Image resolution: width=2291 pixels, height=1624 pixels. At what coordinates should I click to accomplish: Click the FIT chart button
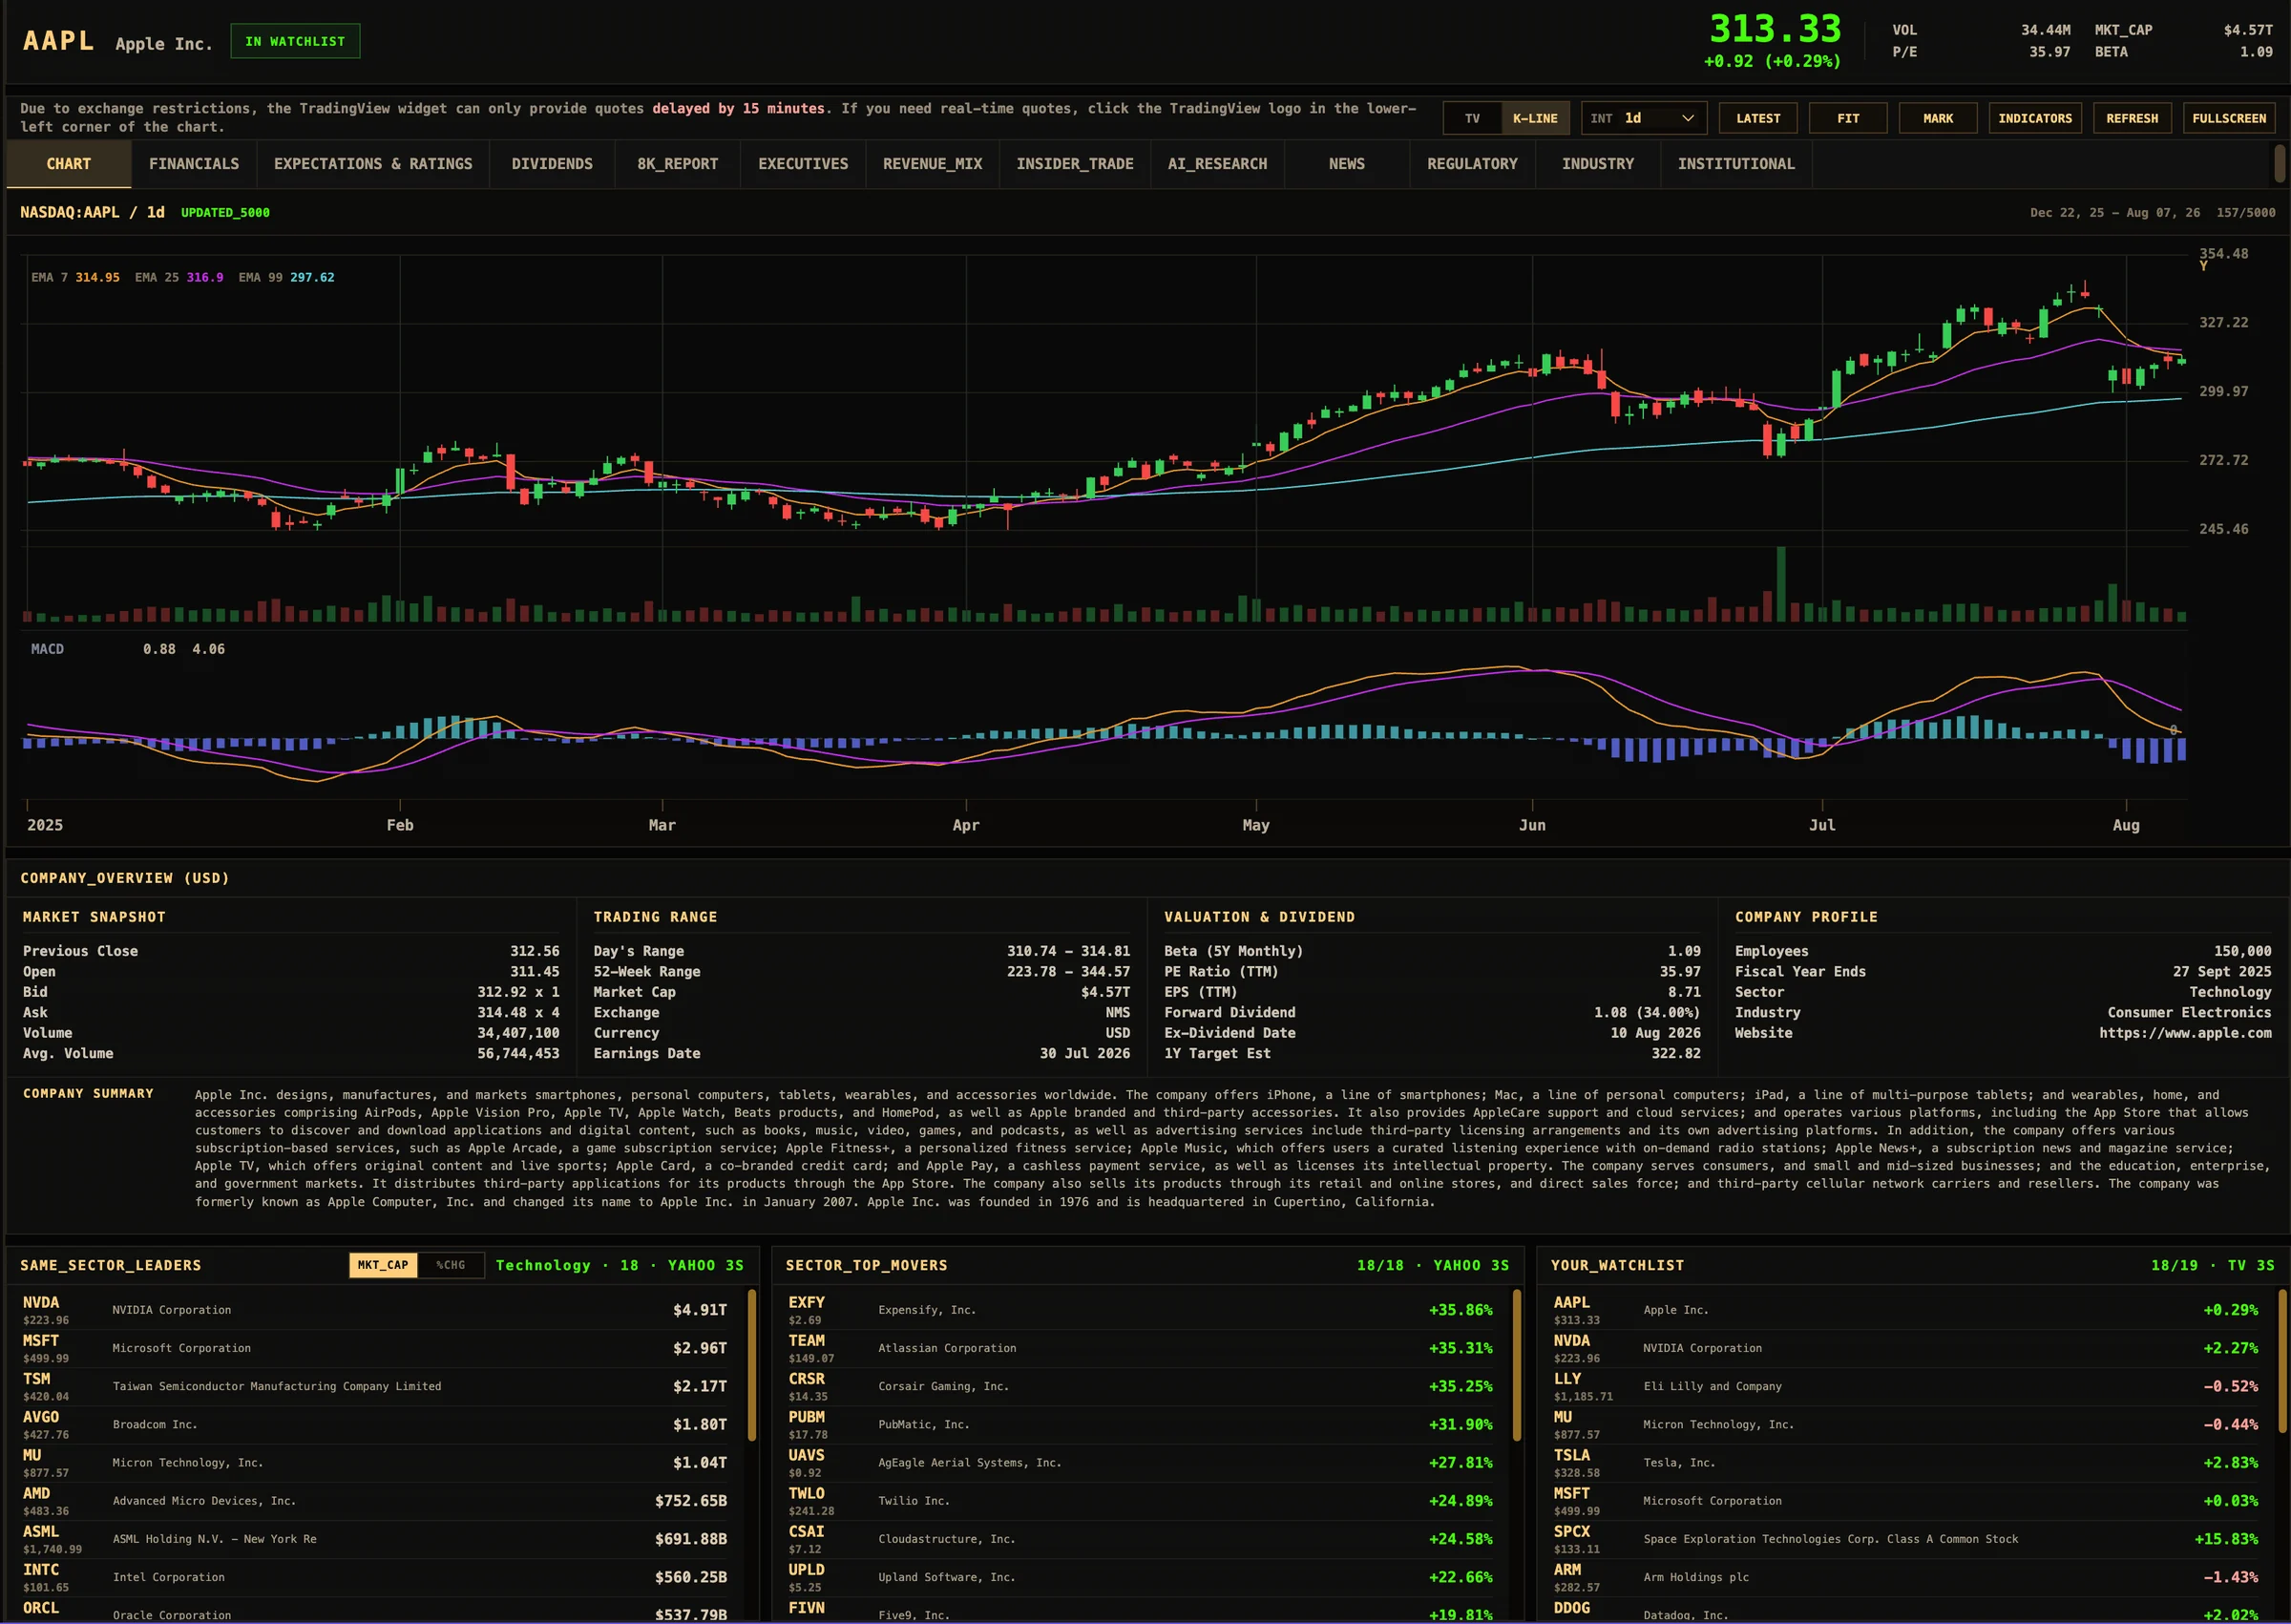[x=1848, y=118]
